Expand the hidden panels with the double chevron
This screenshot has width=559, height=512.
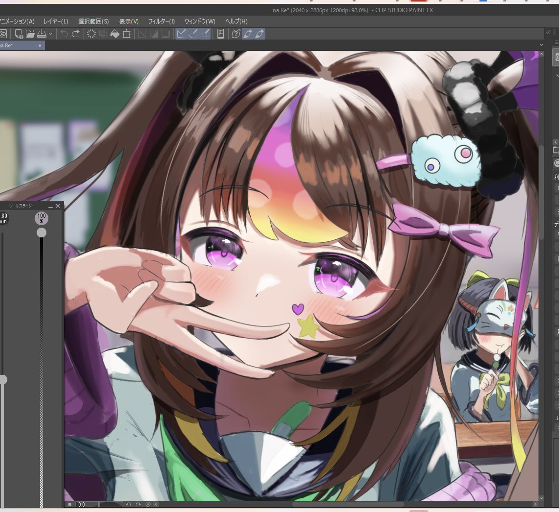click(548, 32)
